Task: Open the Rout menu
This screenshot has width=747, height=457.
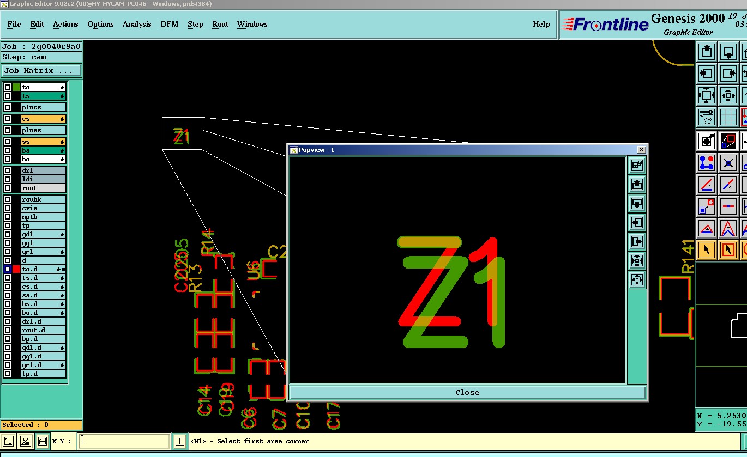Action: (x=220, y=24)
